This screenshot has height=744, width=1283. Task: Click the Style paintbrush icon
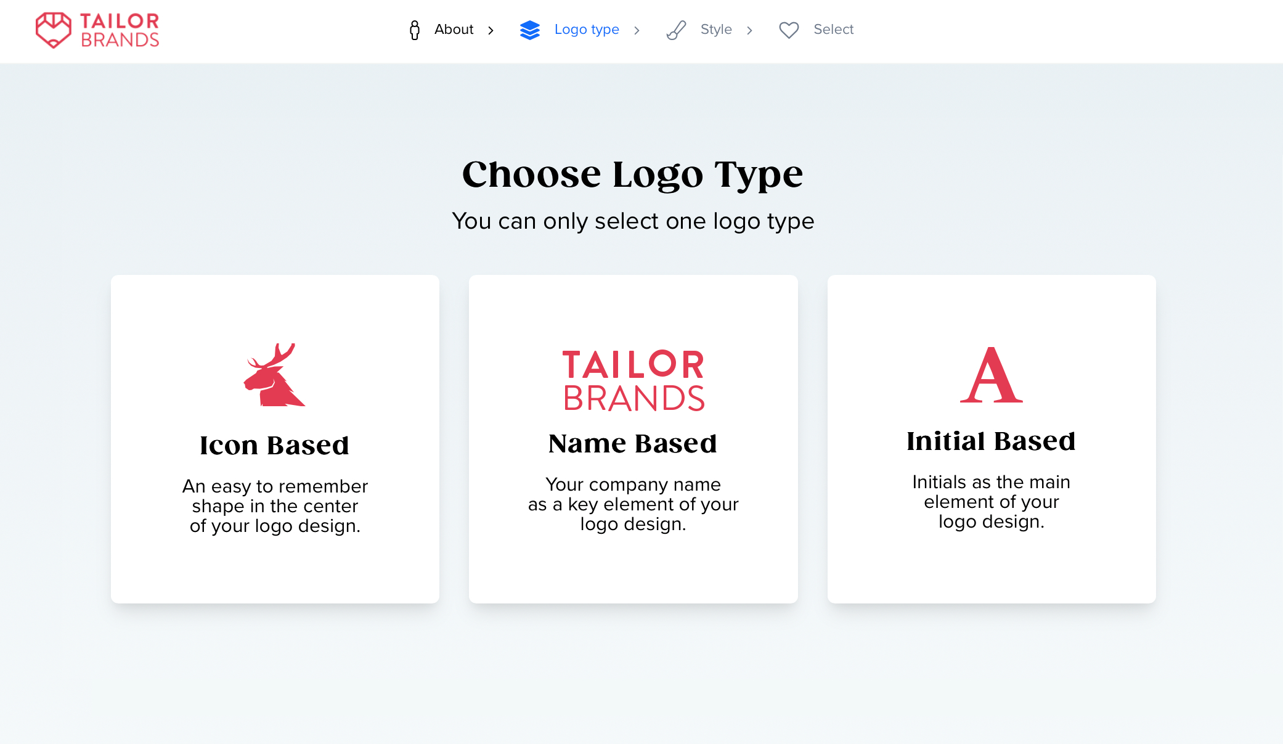[676, 30]
